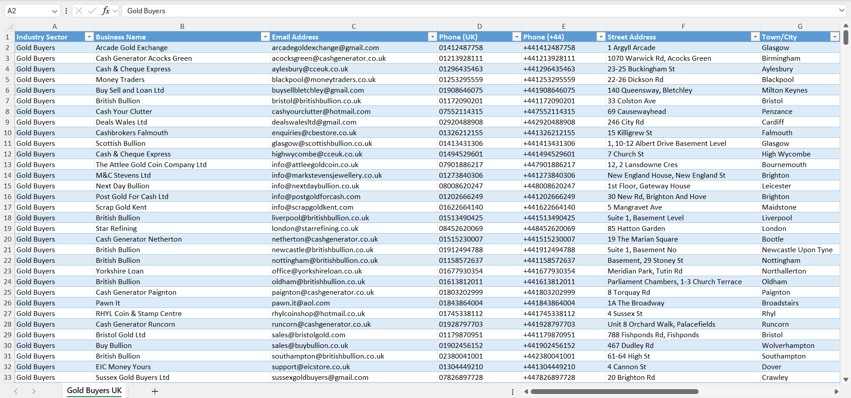
Task: Select the Gold Buyers UK sheet tab
Action: click(94, 390)
